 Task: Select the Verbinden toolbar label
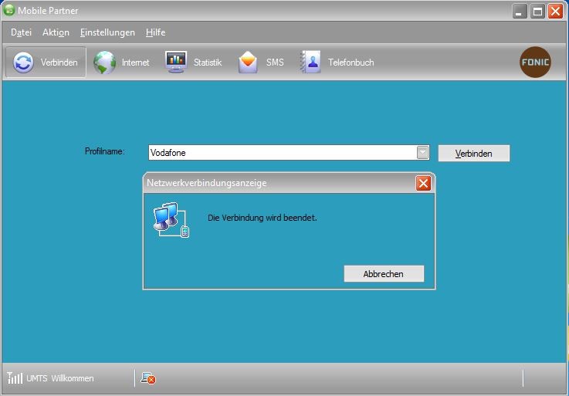59,63
